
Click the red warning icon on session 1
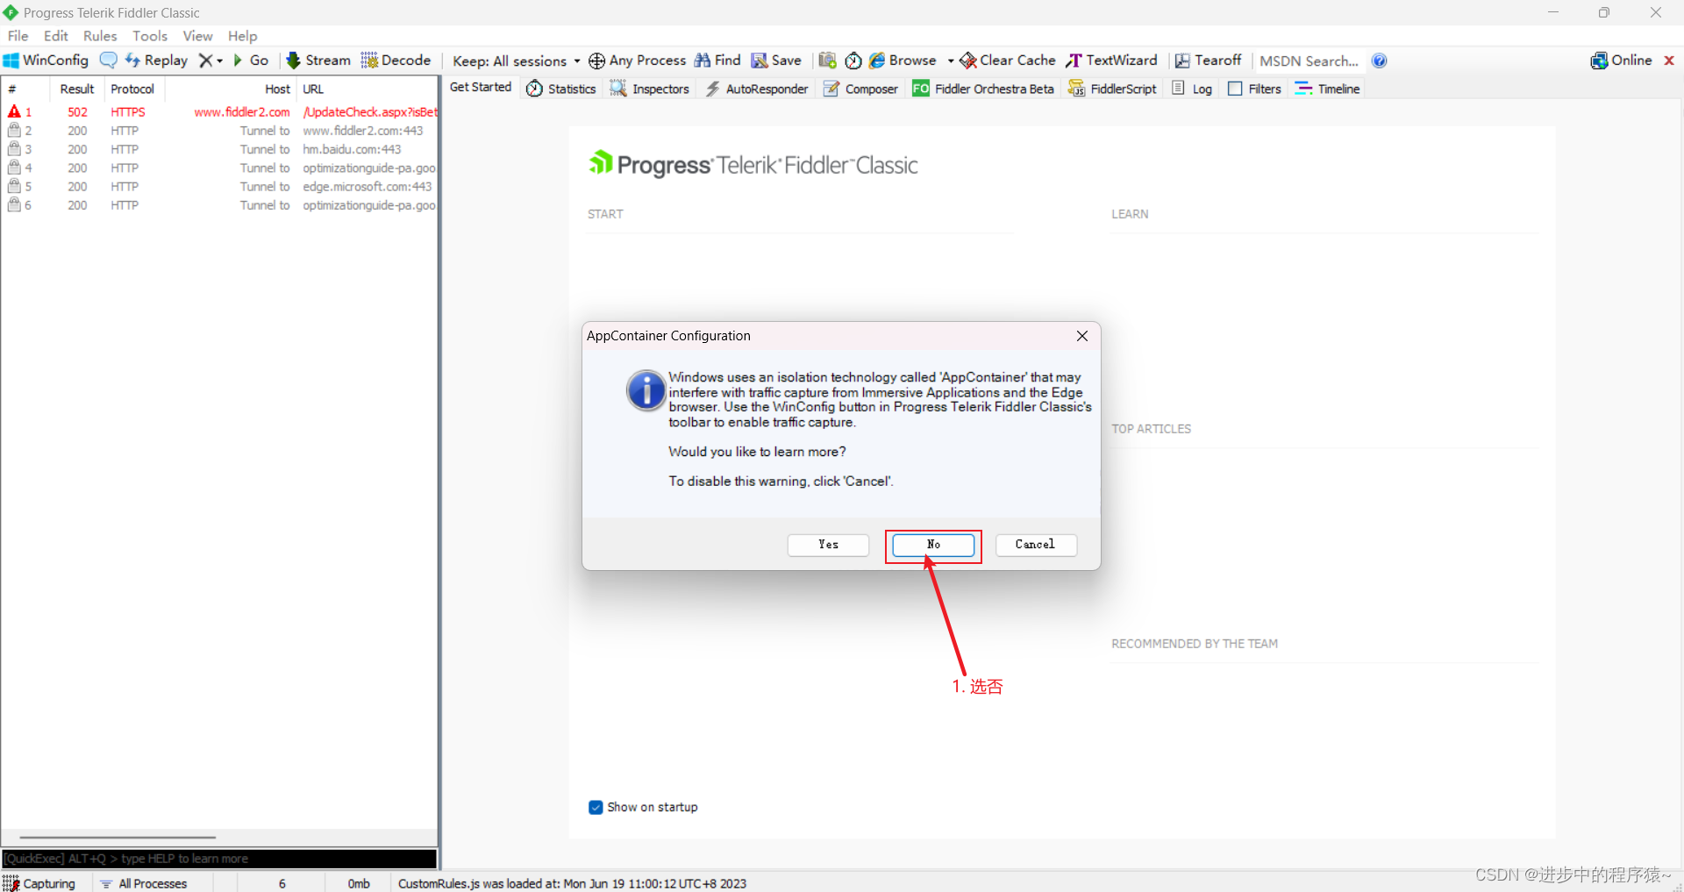[14, 111]
